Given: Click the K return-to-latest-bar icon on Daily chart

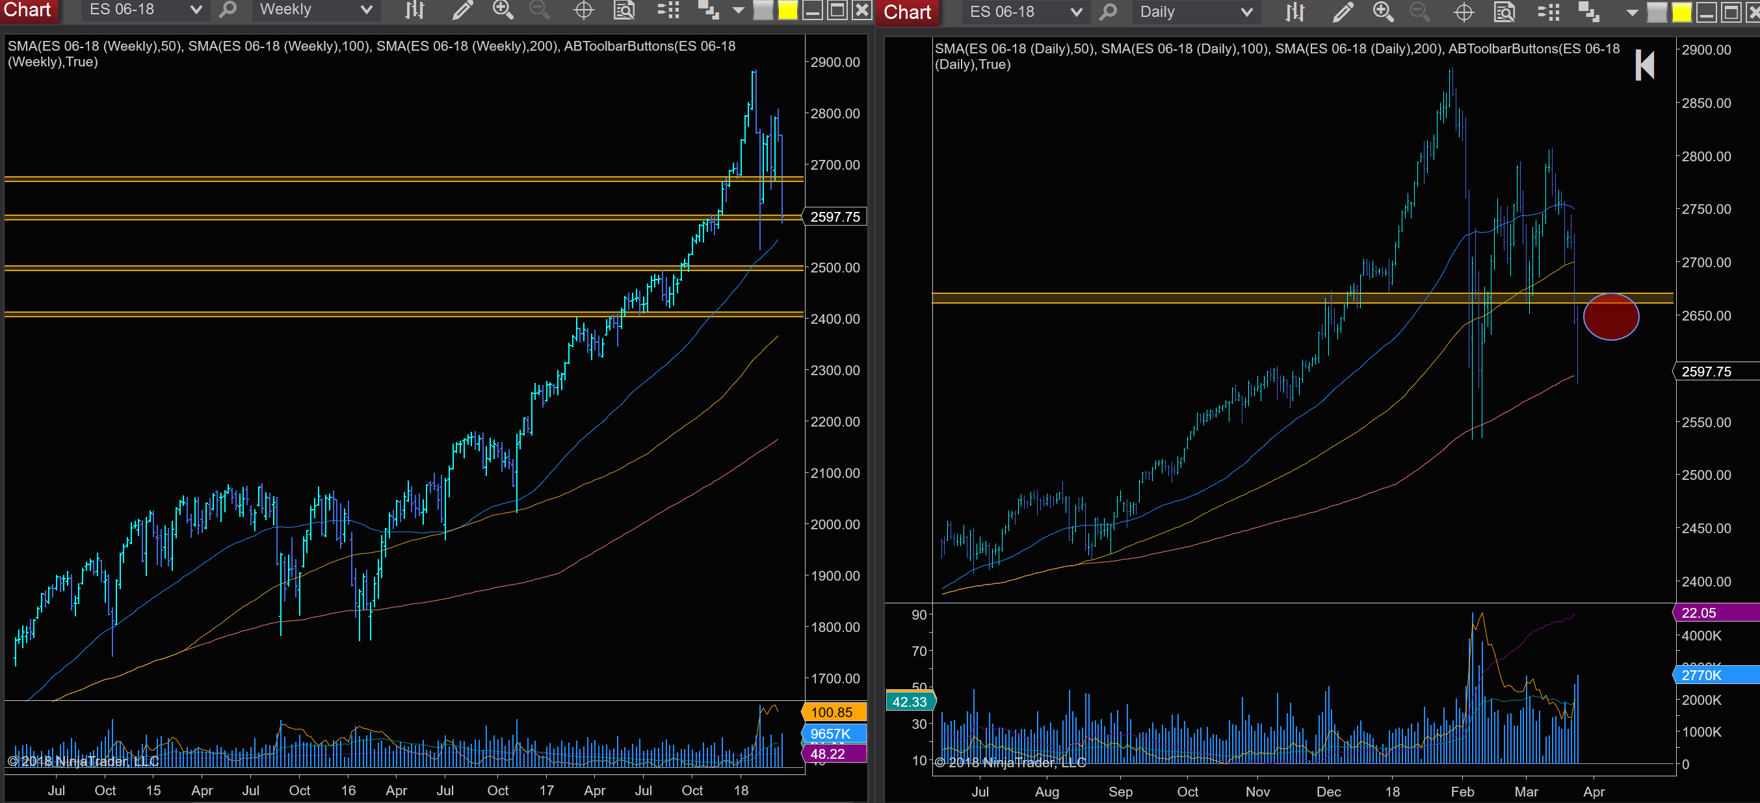Looking at the screenshot, I should 1644,65.
